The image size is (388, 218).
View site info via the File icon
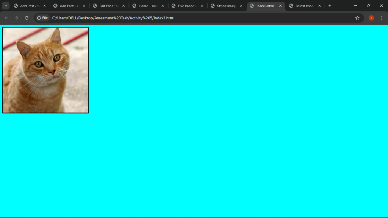tap(42, 18)
